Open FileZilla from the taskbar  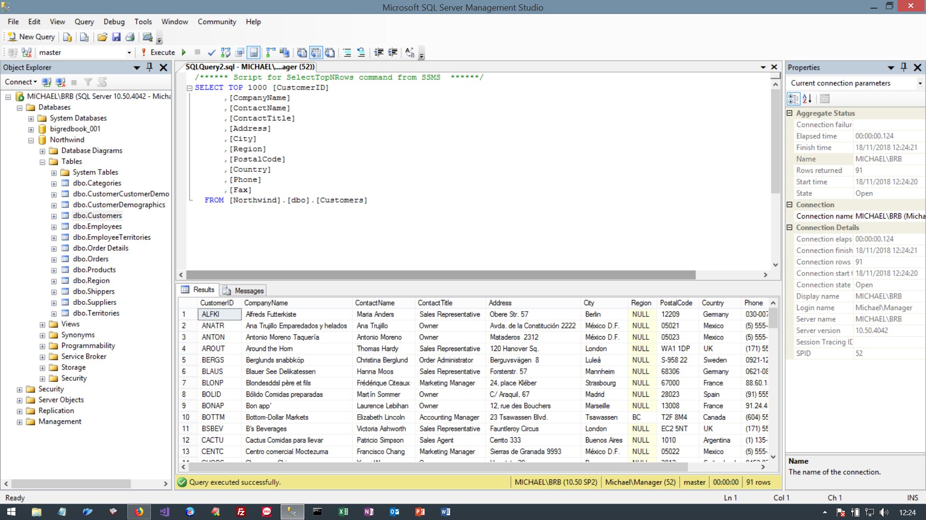click(241, 512)
